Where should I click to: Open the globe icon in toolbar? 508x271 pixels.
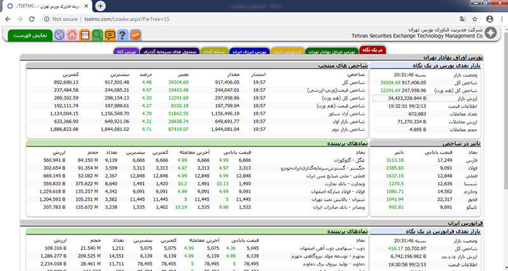click(59, 35)
